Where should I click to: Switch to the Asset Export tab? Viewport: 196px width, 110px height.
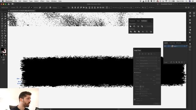point(172,43)
